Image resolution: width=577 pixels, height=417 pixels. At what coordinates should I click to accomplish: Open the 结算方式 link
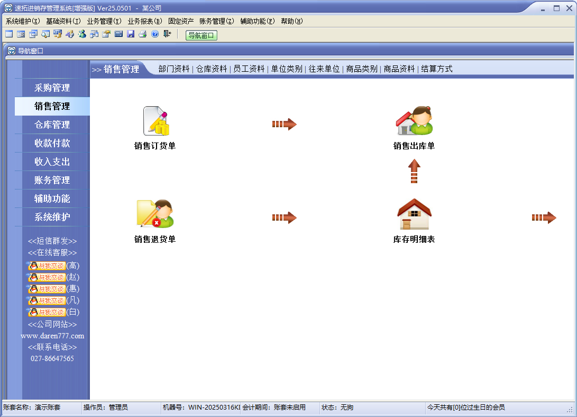[x=437, y=69]
